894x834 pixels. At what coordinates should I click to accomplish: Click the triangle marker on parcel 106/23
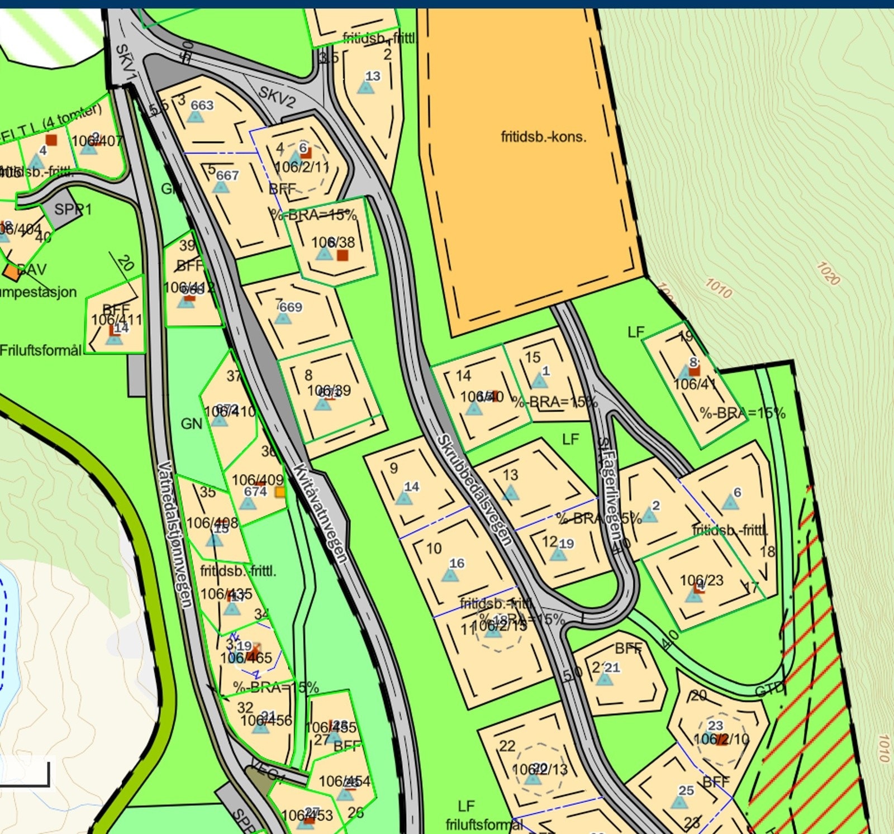click(693, 595)
